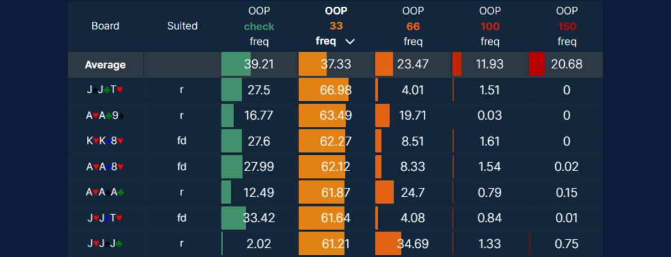Click the OOP 100 freq column header

click(x=490, y=26)
